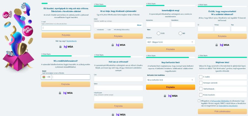Screen dimensions: 248x116
Task: Click the Hungarian flag in the mobile number field
Action: 44,77
